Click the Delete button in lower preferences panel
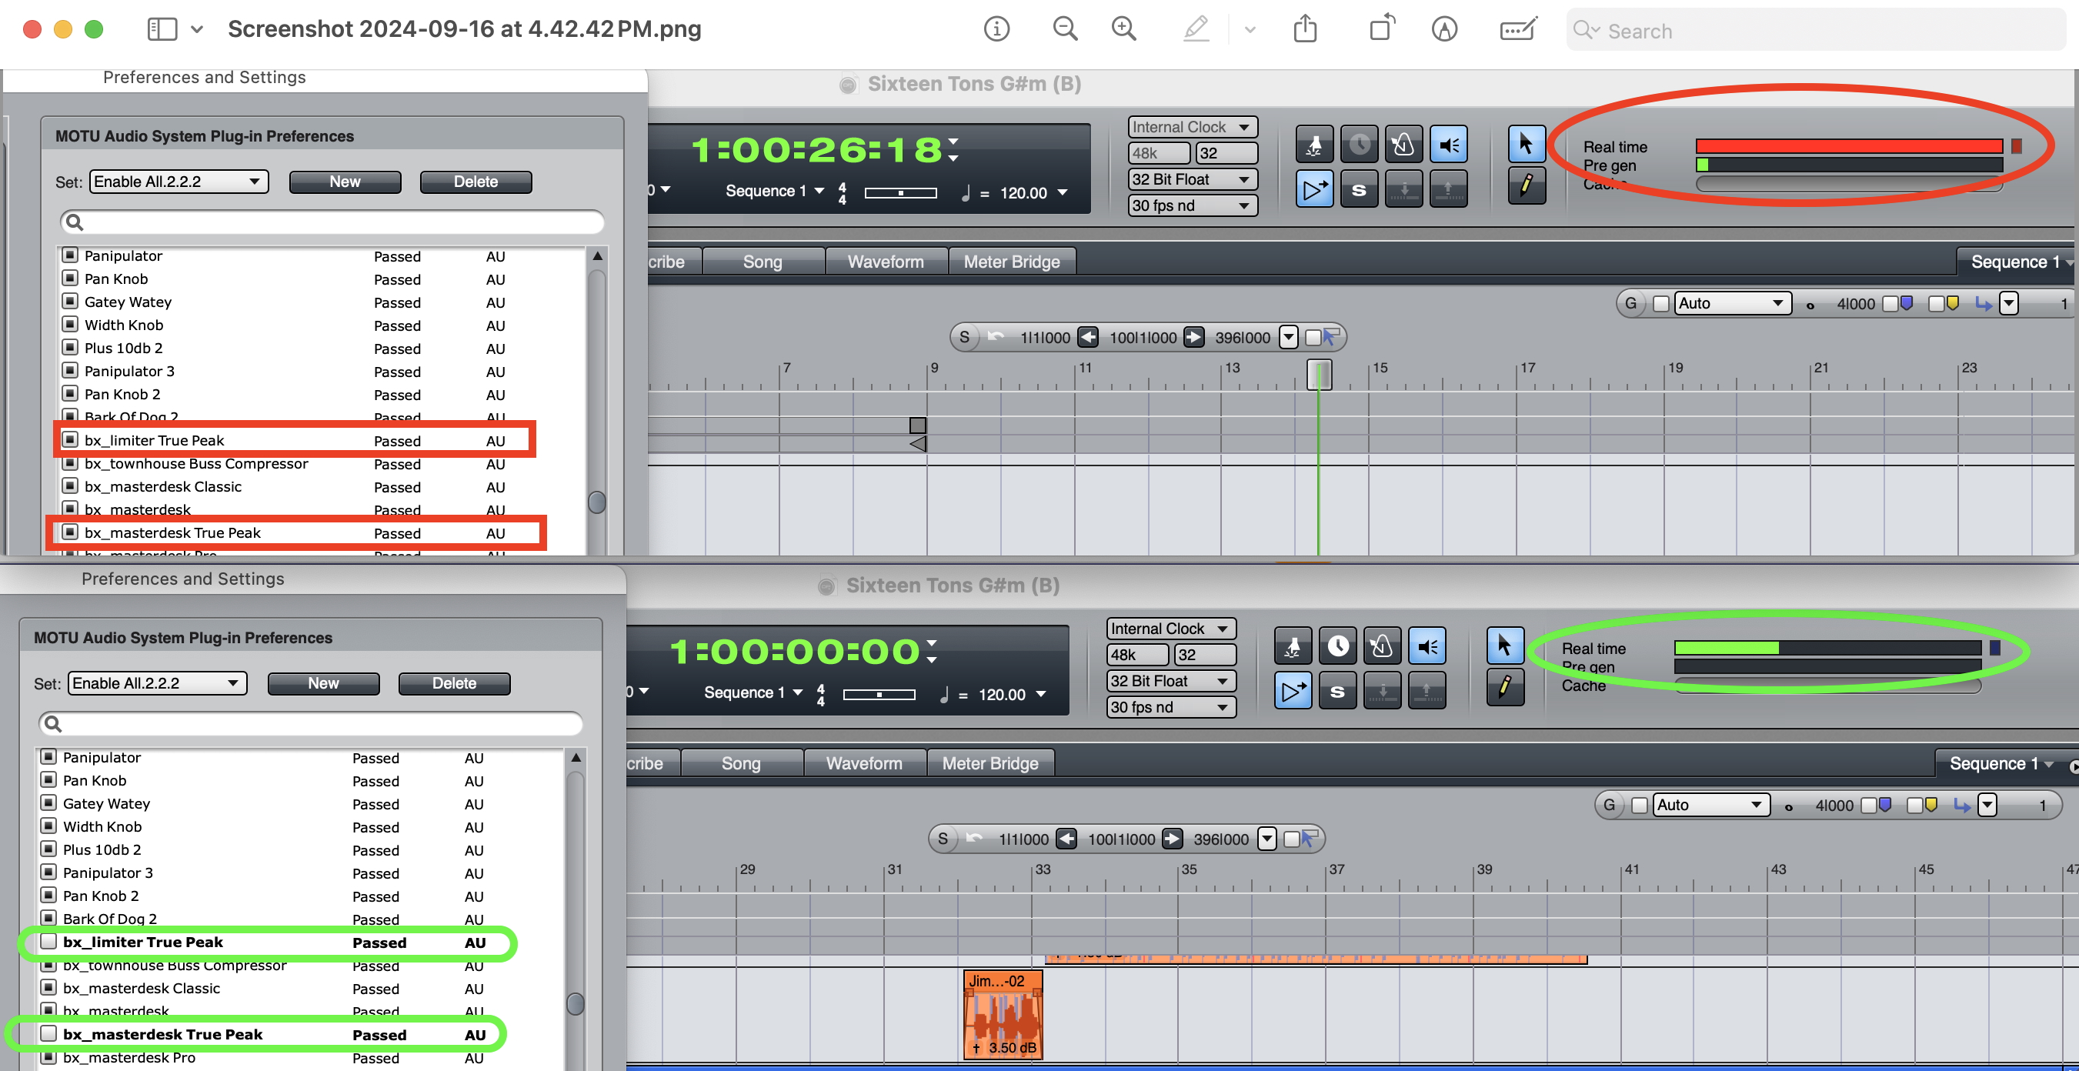The width and height of the screenshot is (2079, 1071). (453, 682)
